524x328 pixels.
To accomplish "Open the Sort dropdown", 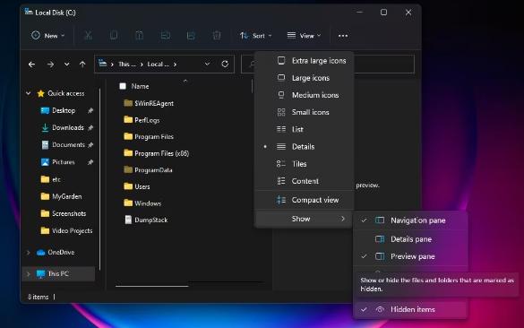I will (255, 36).
